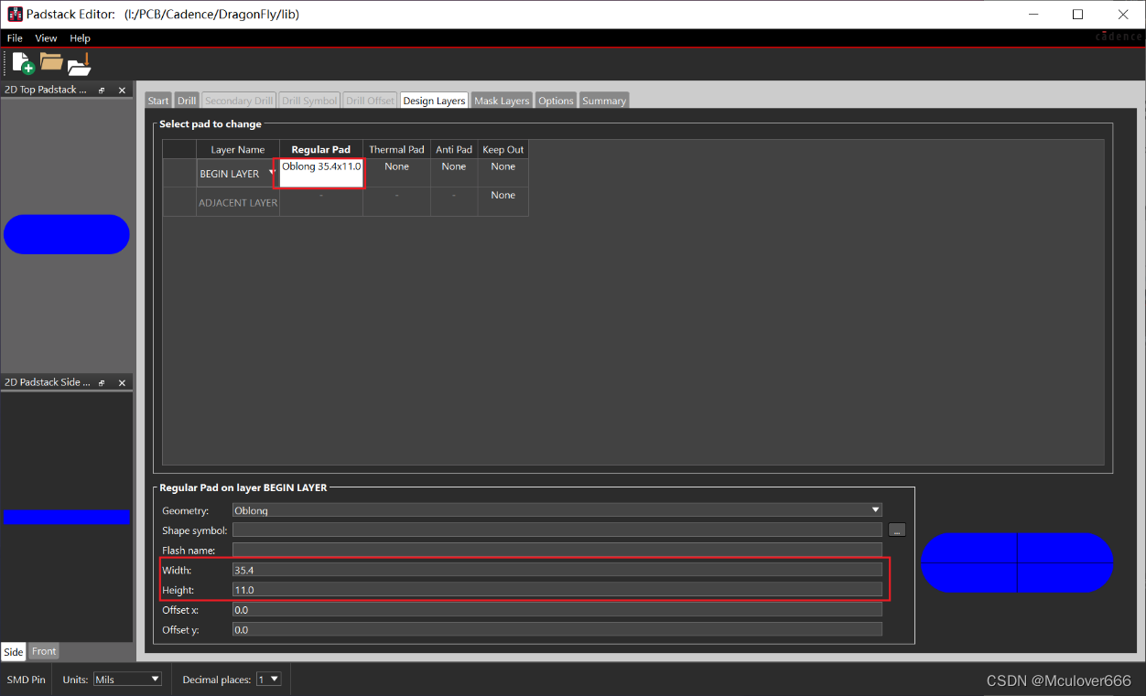This screenshot has height=696, width=1146.
Task: Select the Oblong 35.4x11.0 Regular Pad cell
Action: click(319, 173)
